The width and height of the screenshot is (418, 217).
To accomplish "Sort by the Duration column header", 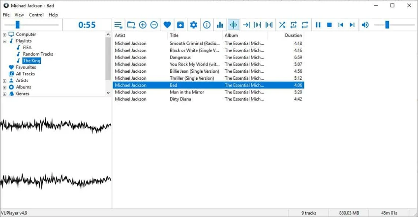I will coord(286,35).
